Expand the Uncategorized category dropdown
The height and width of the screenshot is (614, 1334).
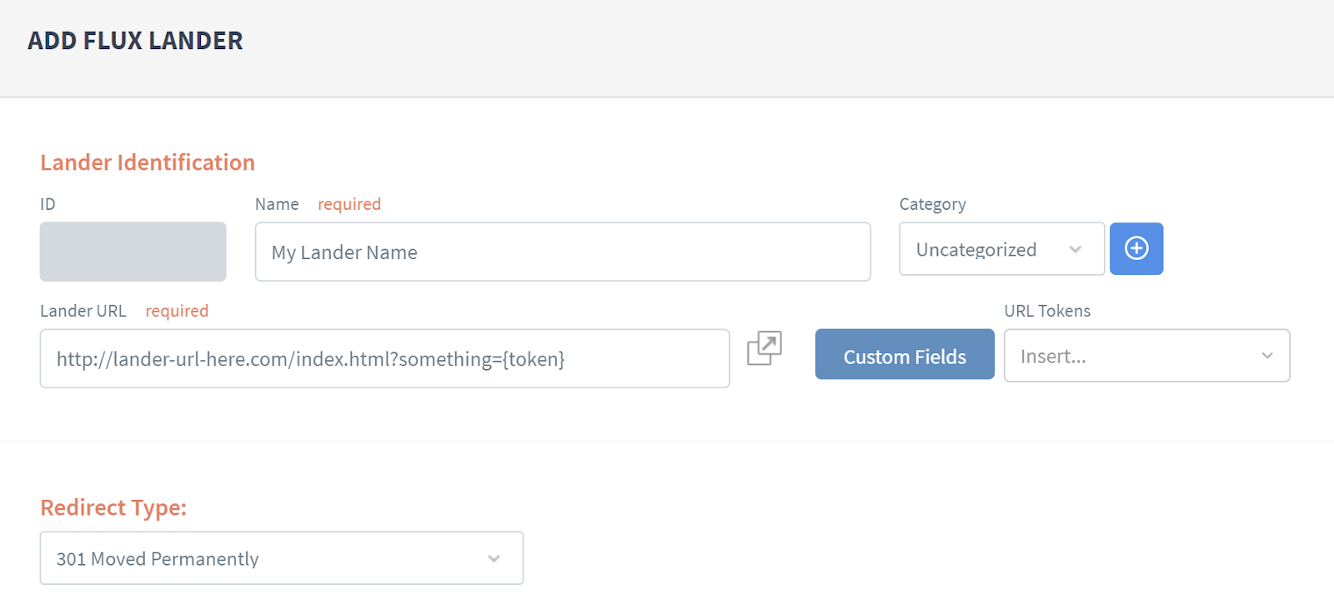pyautogui.click(x=1001, y=249)
